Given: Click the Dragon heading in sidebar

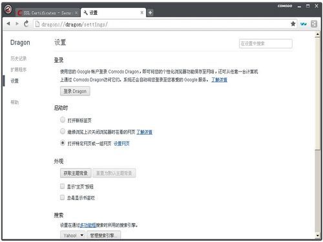Looking at the screenshot, I should (20, 43).
